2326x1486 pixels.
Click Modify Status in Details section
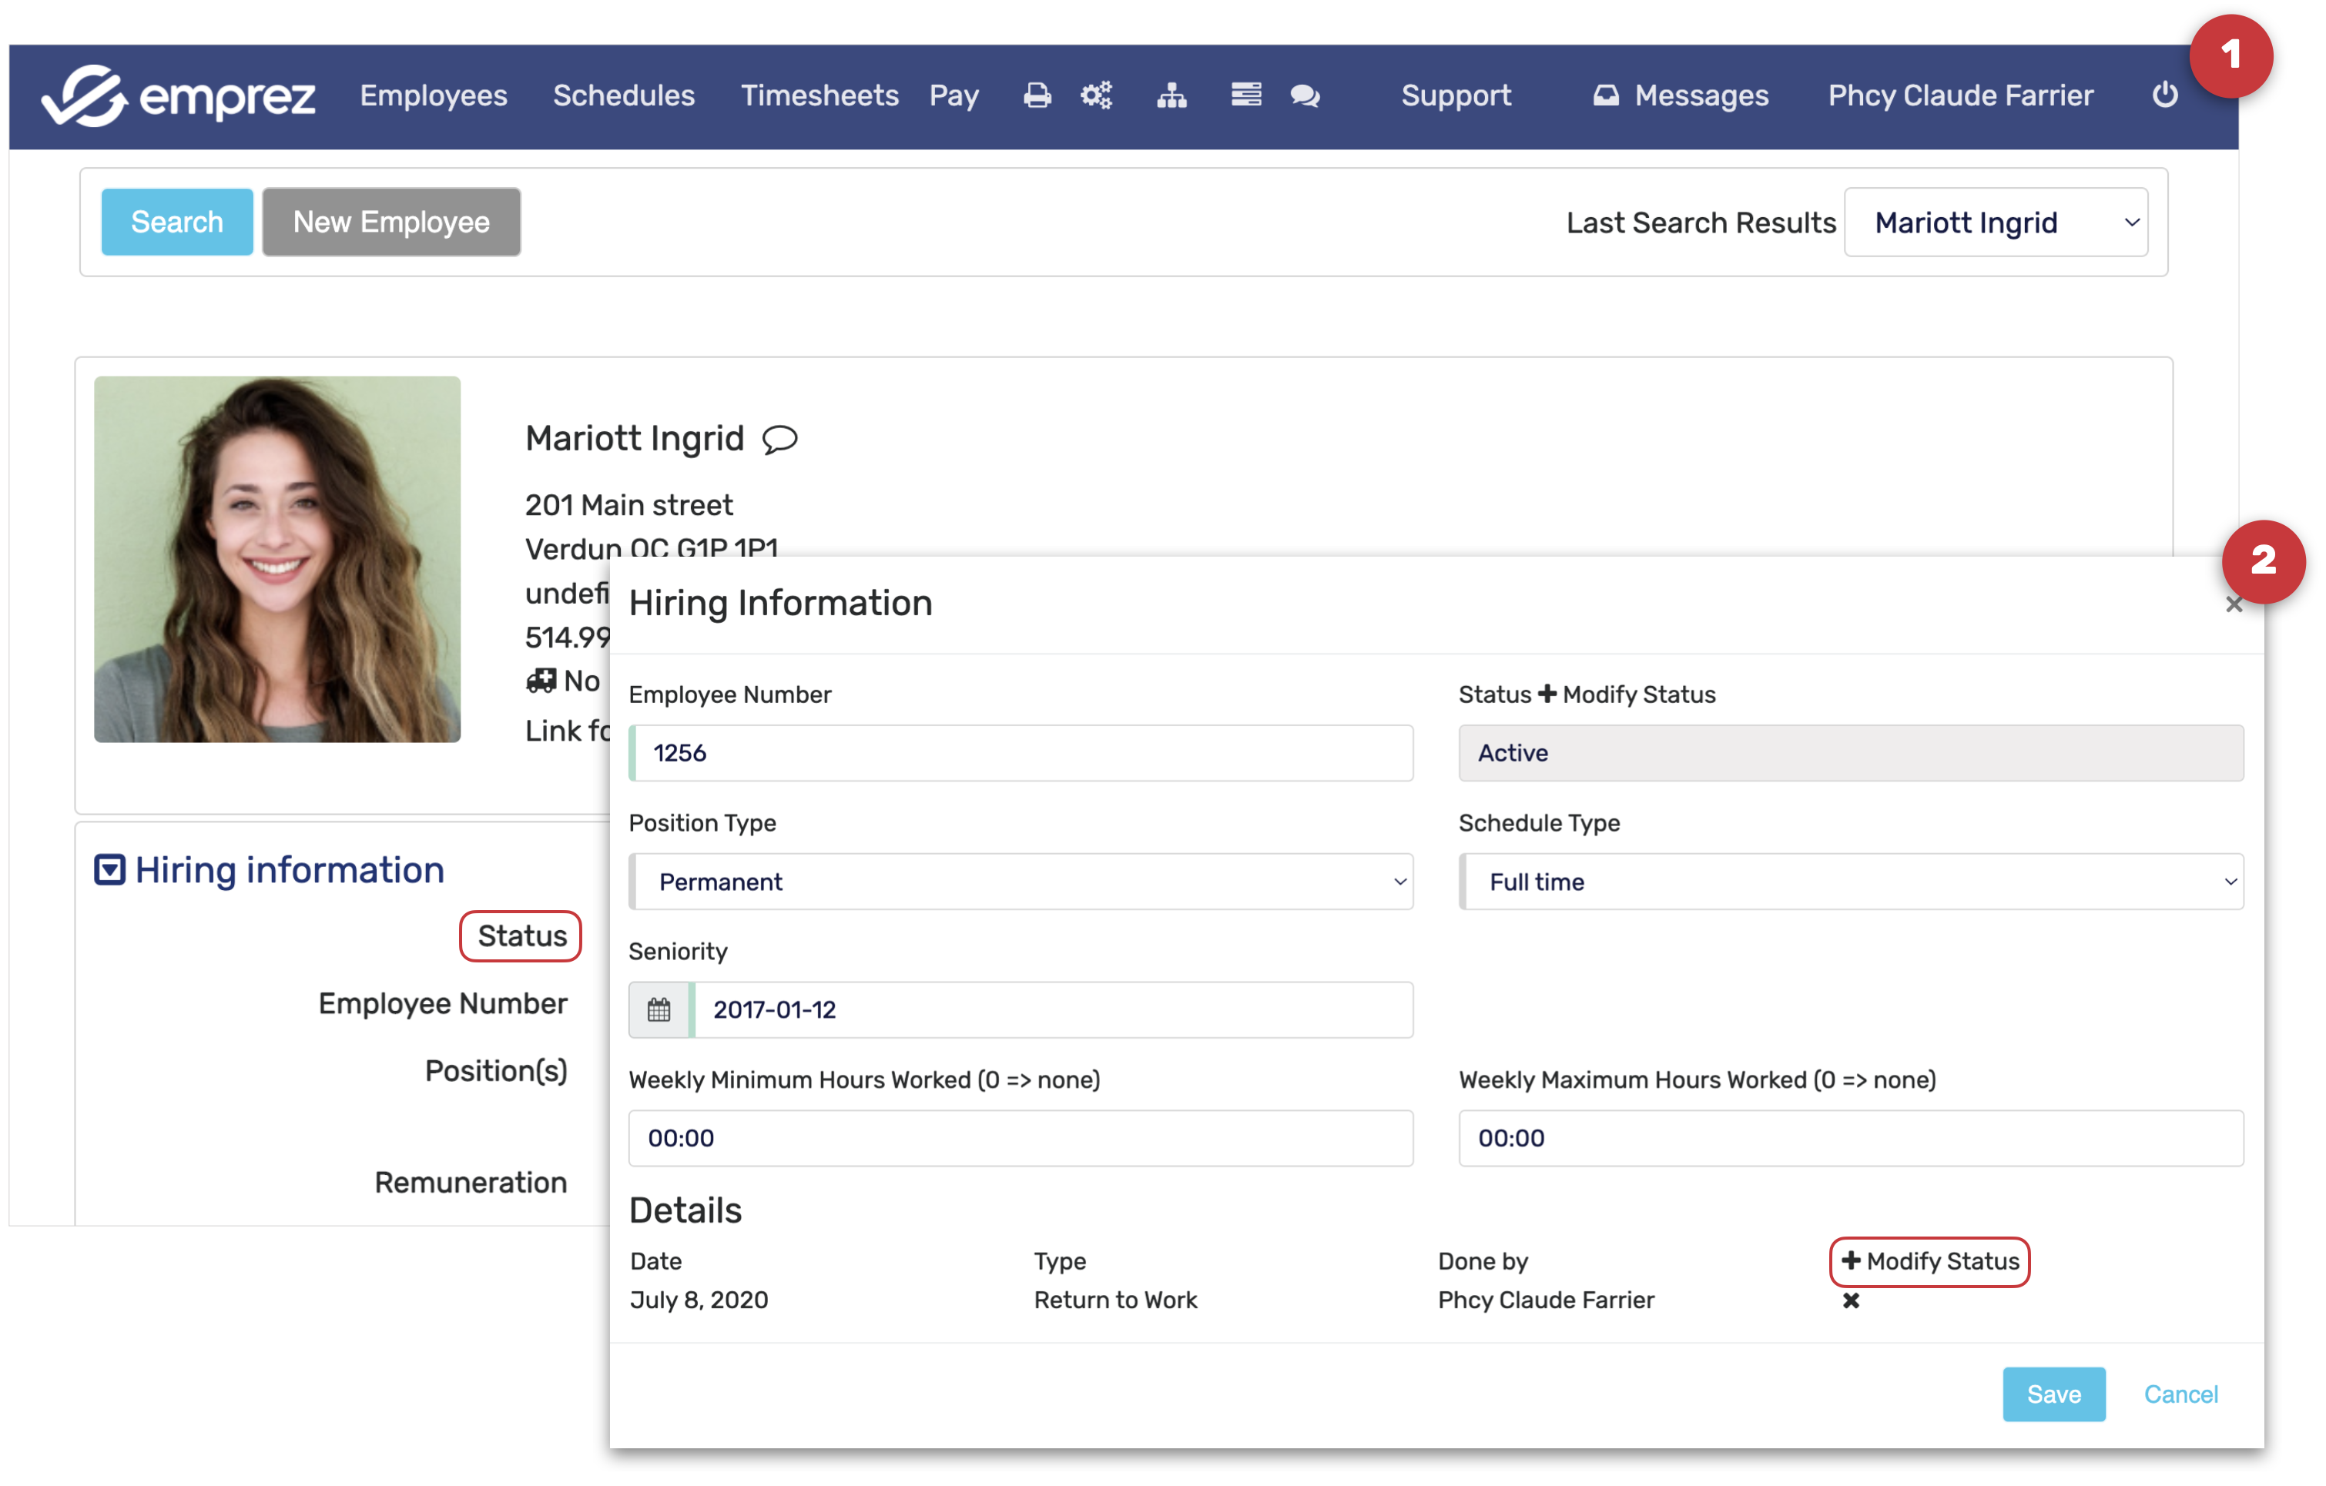tap(1930, 1261)
